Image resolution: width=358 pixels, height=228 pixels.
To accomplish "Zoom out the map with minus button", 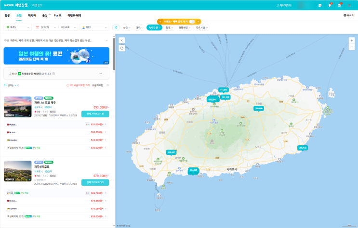I will (352, 47).
